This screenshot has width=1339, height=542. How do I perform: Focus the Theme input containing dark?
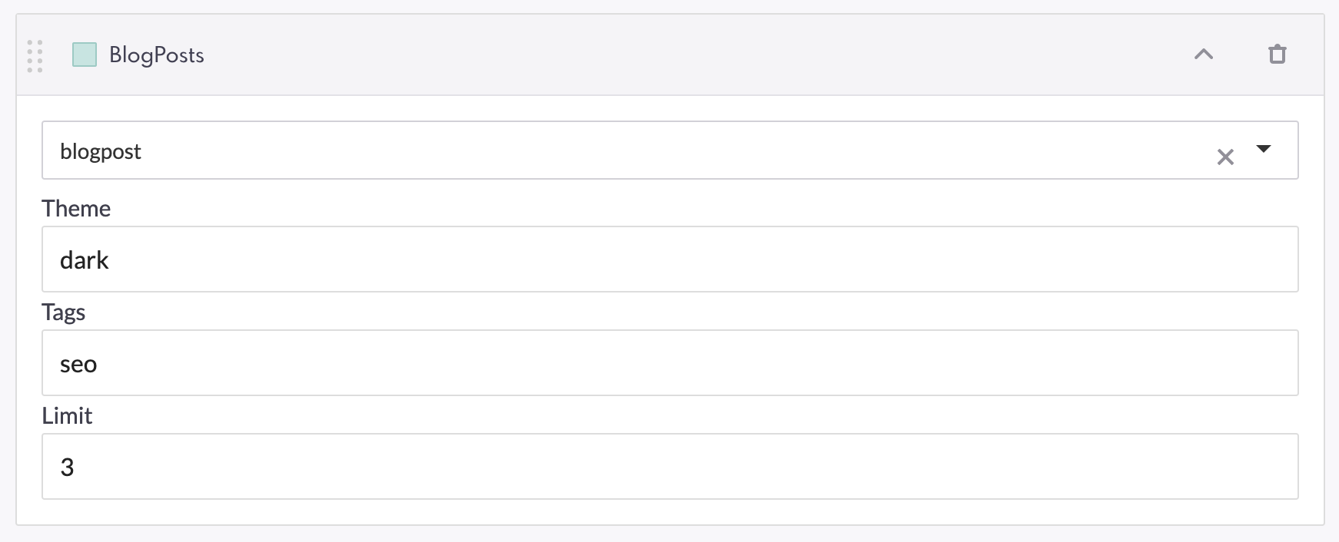click(x=669, y=259)
